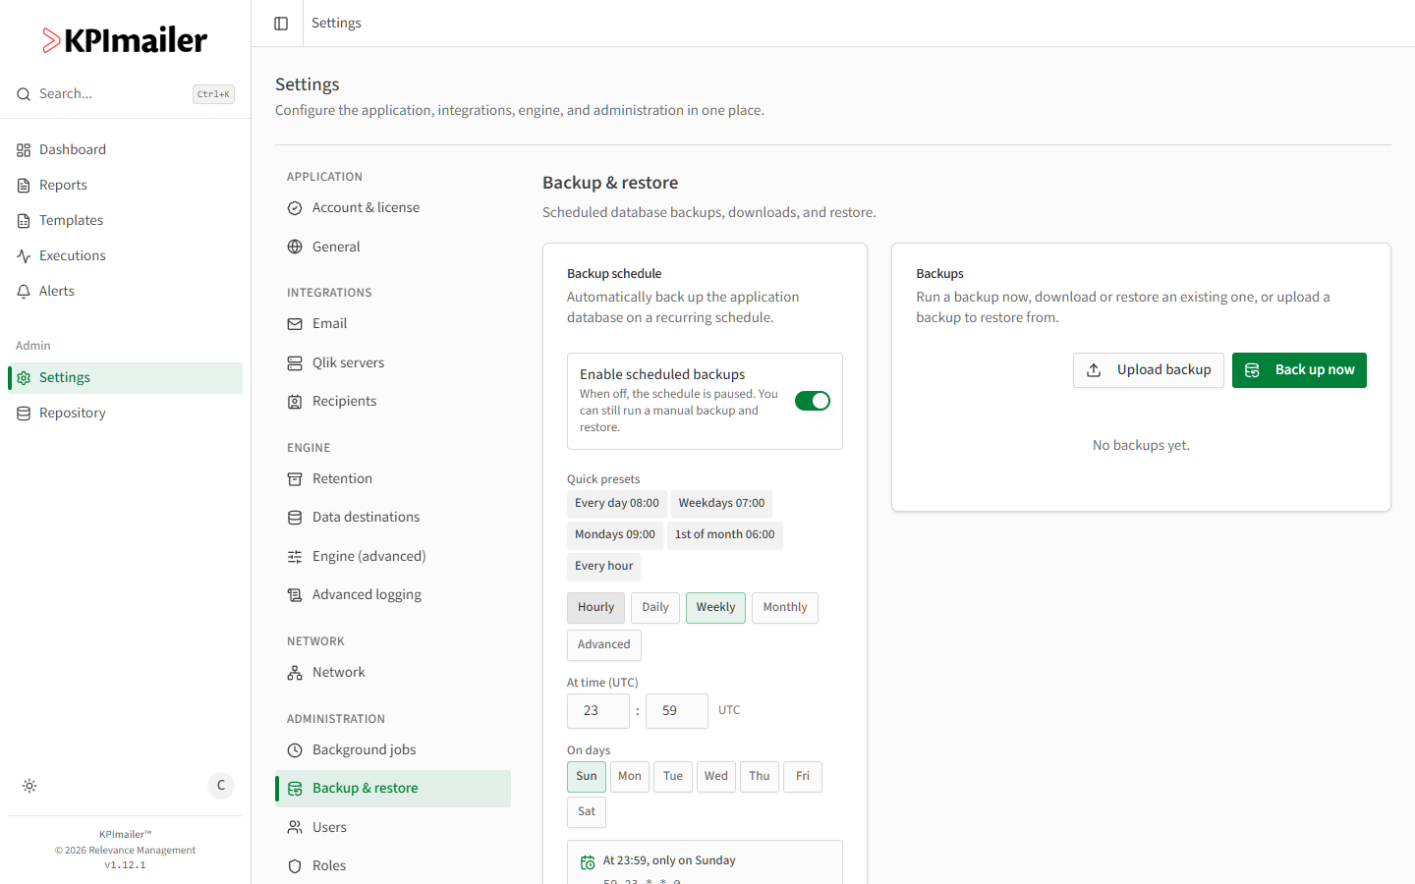This screenshot has height=884, width=1415.
Task: Focus the sidebar Search box
Action: pos(125,94)
